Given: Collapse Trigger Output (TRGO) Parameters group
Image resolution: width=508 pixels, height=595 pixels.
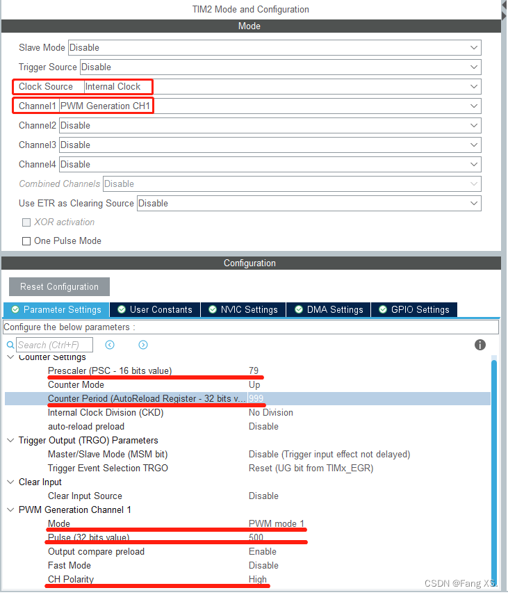Looking at the screenshot, I should pos(10,440).
